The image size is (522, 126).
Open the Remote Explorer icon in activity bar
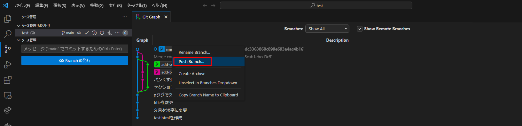7,95
